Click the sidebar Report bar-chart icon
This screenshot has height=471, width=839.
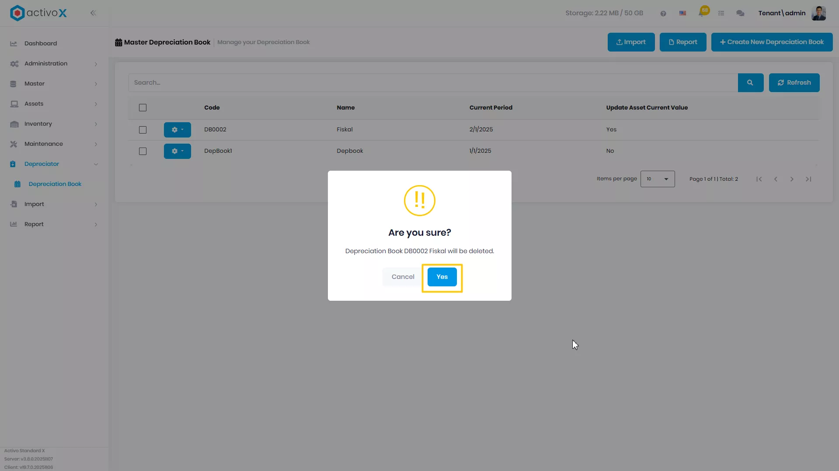14,224
